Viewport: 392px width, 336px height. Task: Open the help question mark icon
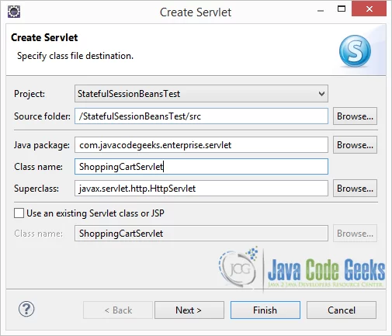[x=26, y=309]
